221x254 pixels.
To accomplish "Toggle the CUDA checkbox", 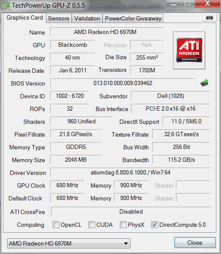I will point(91,225).
